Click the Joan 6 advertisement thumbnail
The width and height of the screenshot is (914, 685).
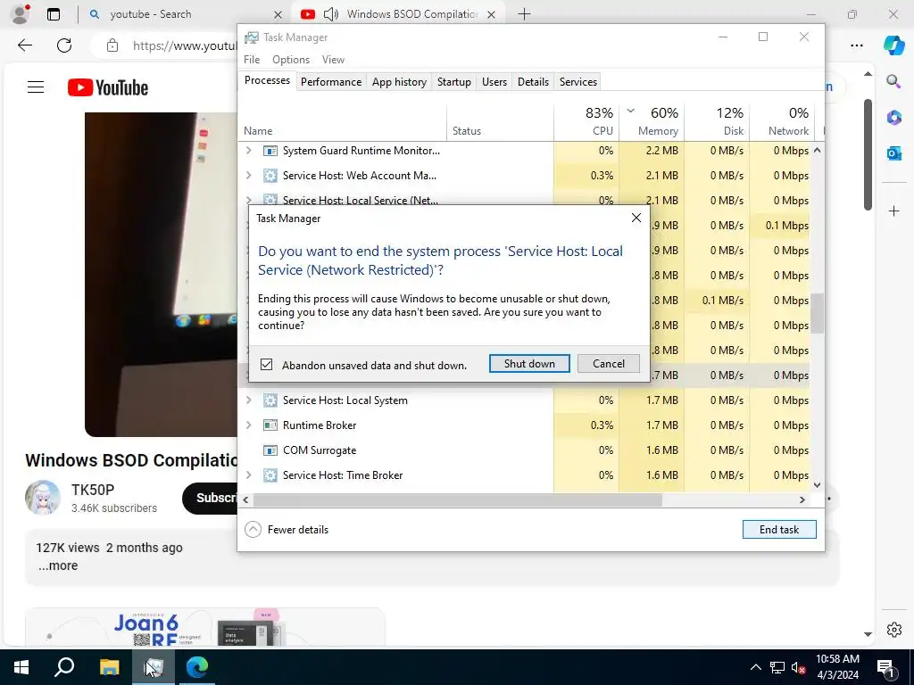pos(204,628)
